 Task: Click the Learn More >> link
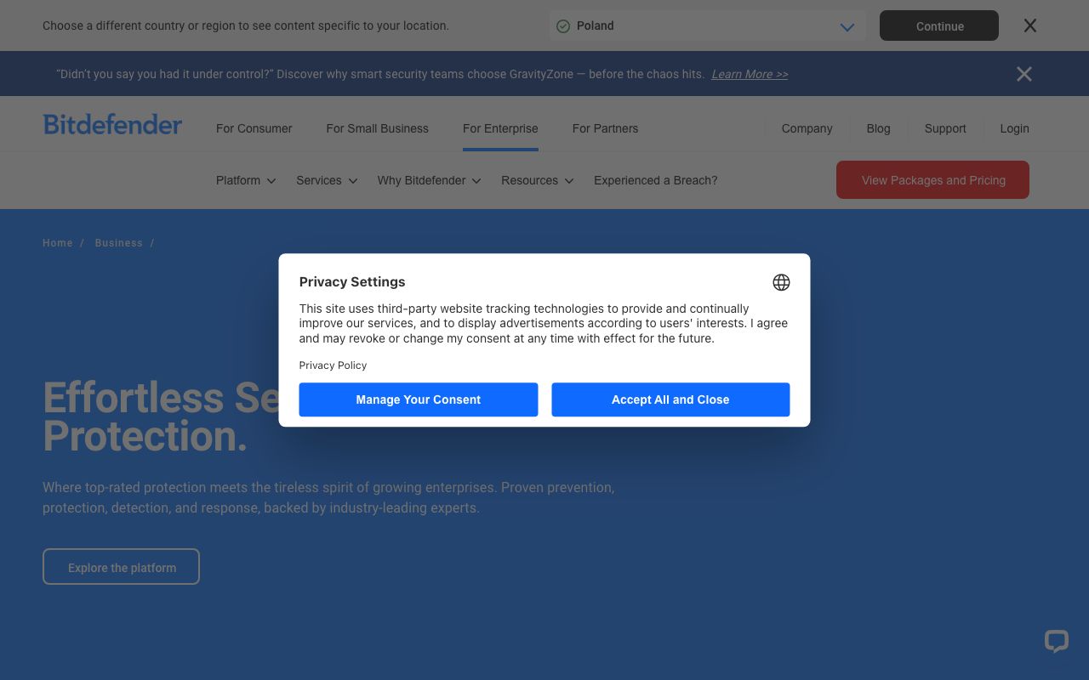click(750, 74)
